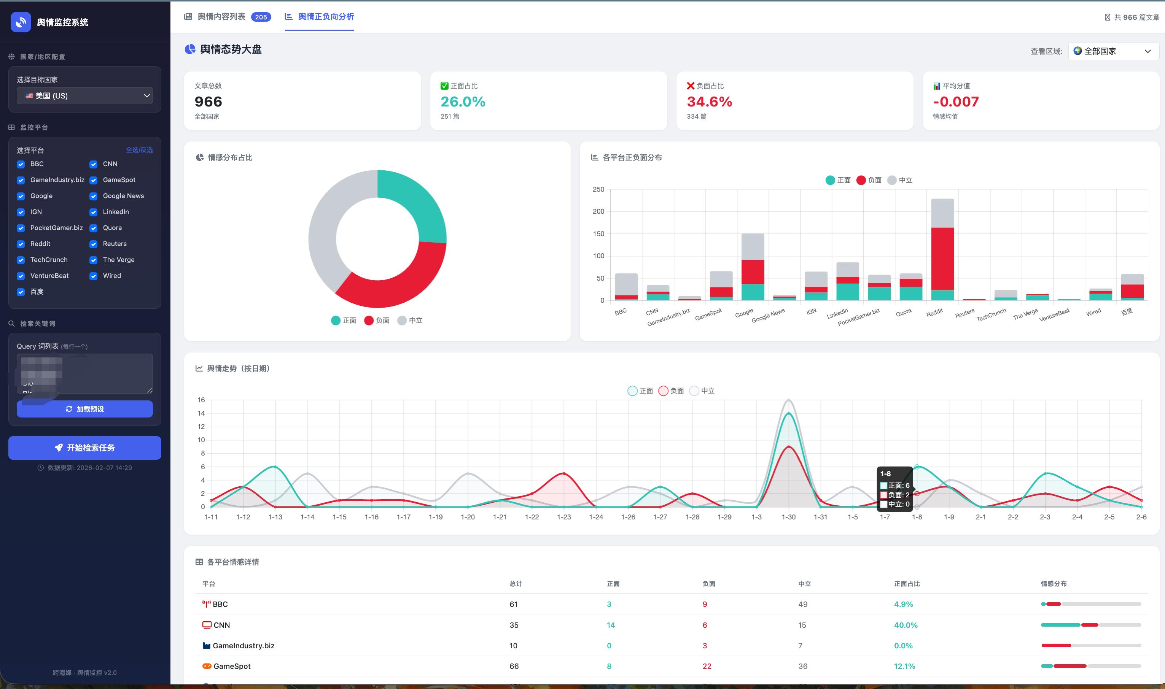Click the pie icon next to 情感分布占比
The image size is (1165, 689).
(200, 157)
